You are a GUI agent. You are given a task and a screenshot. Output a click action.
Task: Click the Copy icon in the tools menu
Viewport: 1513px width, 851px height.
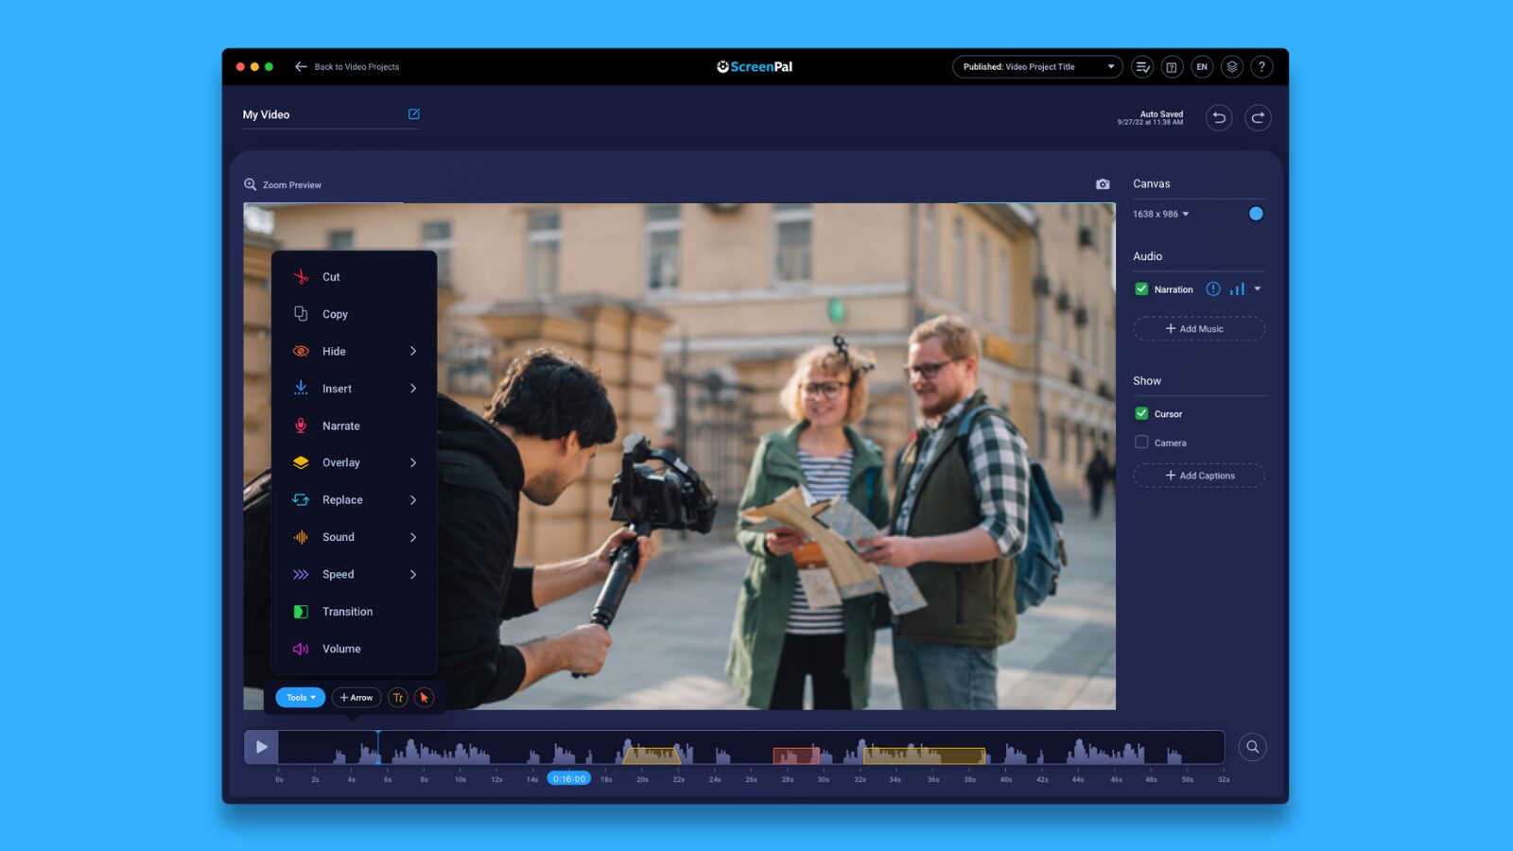[x=300, y=313]
